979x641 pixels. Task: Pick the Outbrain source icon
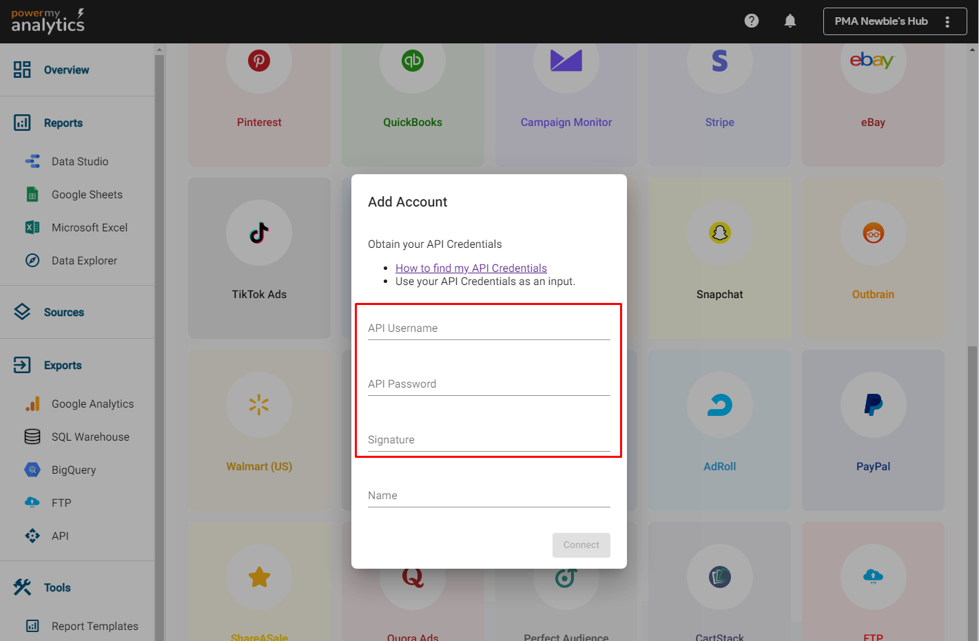pos(873,233)
